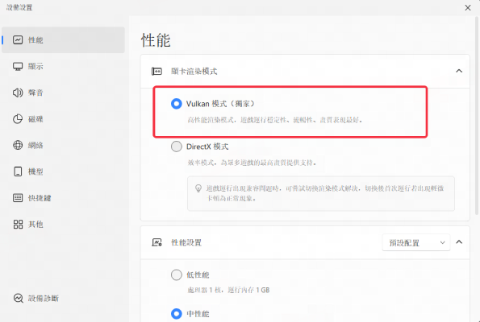The width and height of the screenshot is (480, 322).
Task: Click the 中性能 label text
Action: (198, 314)
